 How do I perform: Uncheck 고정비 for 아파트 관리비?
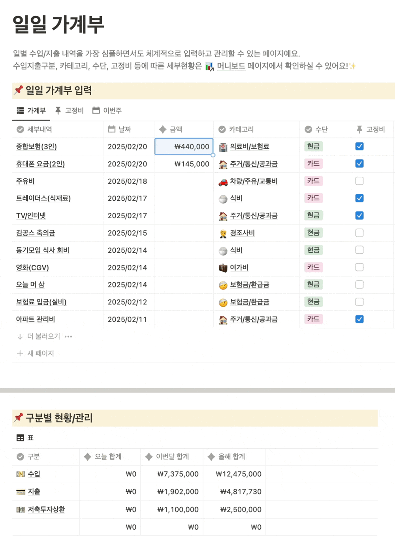pyautogui.click(x=359, y=319)
